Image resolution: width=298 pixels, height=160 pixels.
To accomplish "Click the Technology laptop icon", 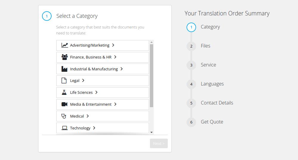I will pyautogui.click(x=65, y=128).
